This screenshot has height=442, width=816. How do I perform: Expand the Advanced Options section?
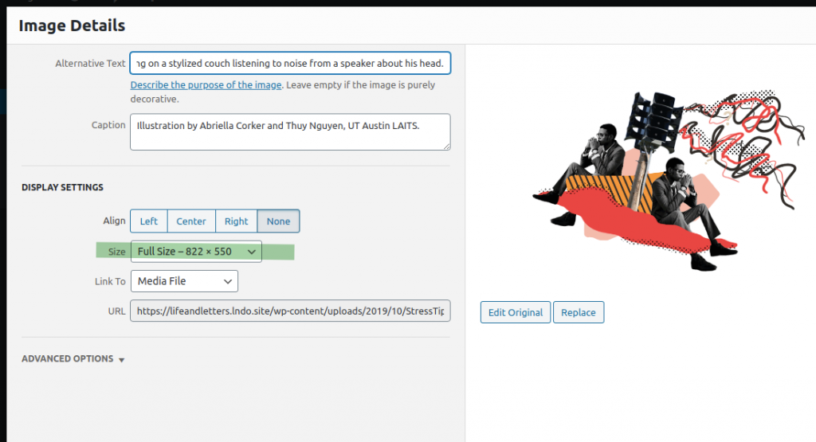click(68, 359)
